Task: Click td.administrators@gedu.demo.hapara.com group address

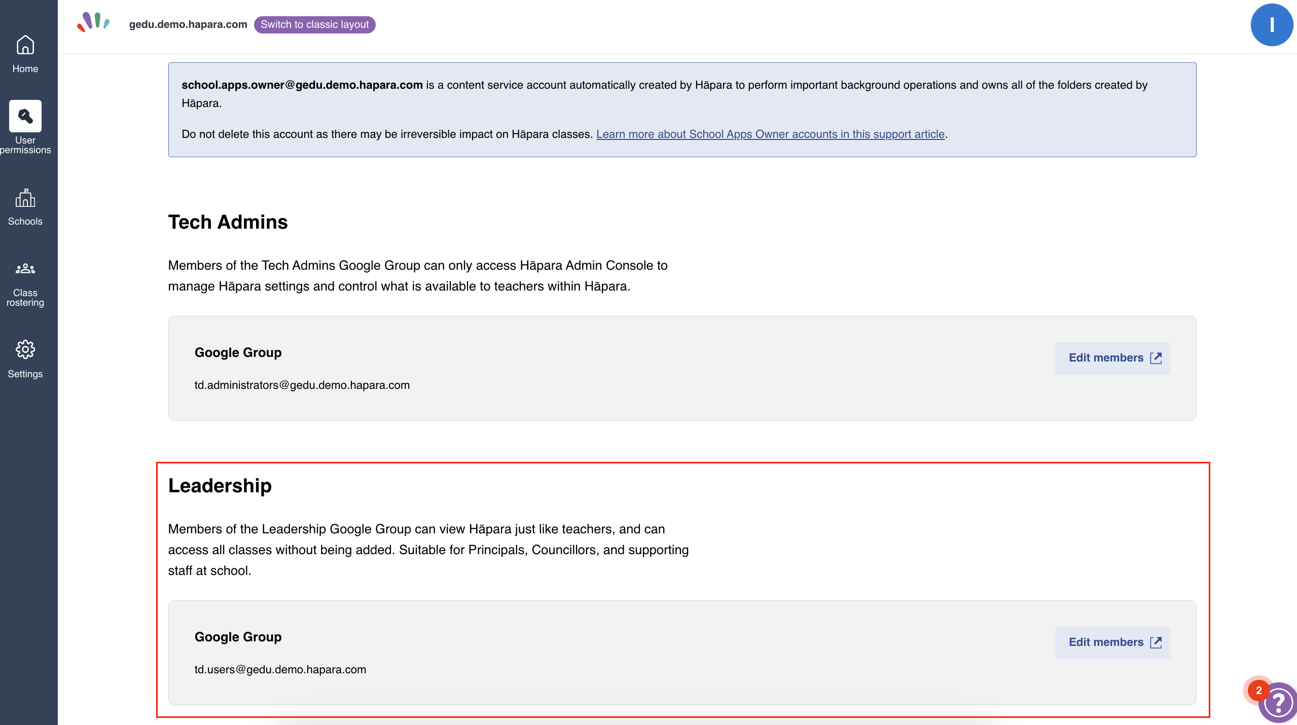Action: (302, 385)
